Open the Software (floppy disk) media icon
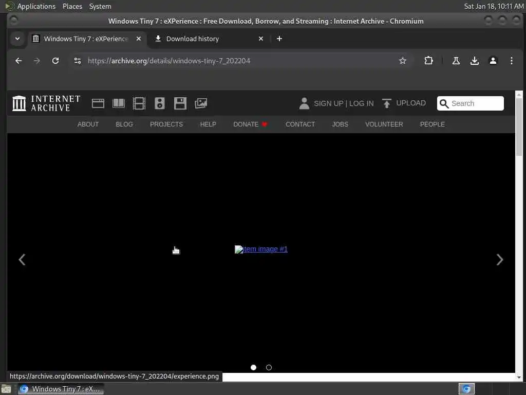 [x=180, y=103]
